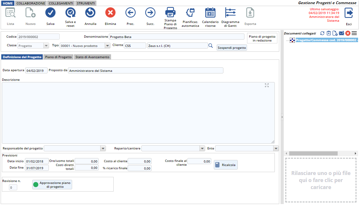This screenshot has height=205, width=360.
Task: Click the Sospendi progetto button
Action: (x=232, y=48)
